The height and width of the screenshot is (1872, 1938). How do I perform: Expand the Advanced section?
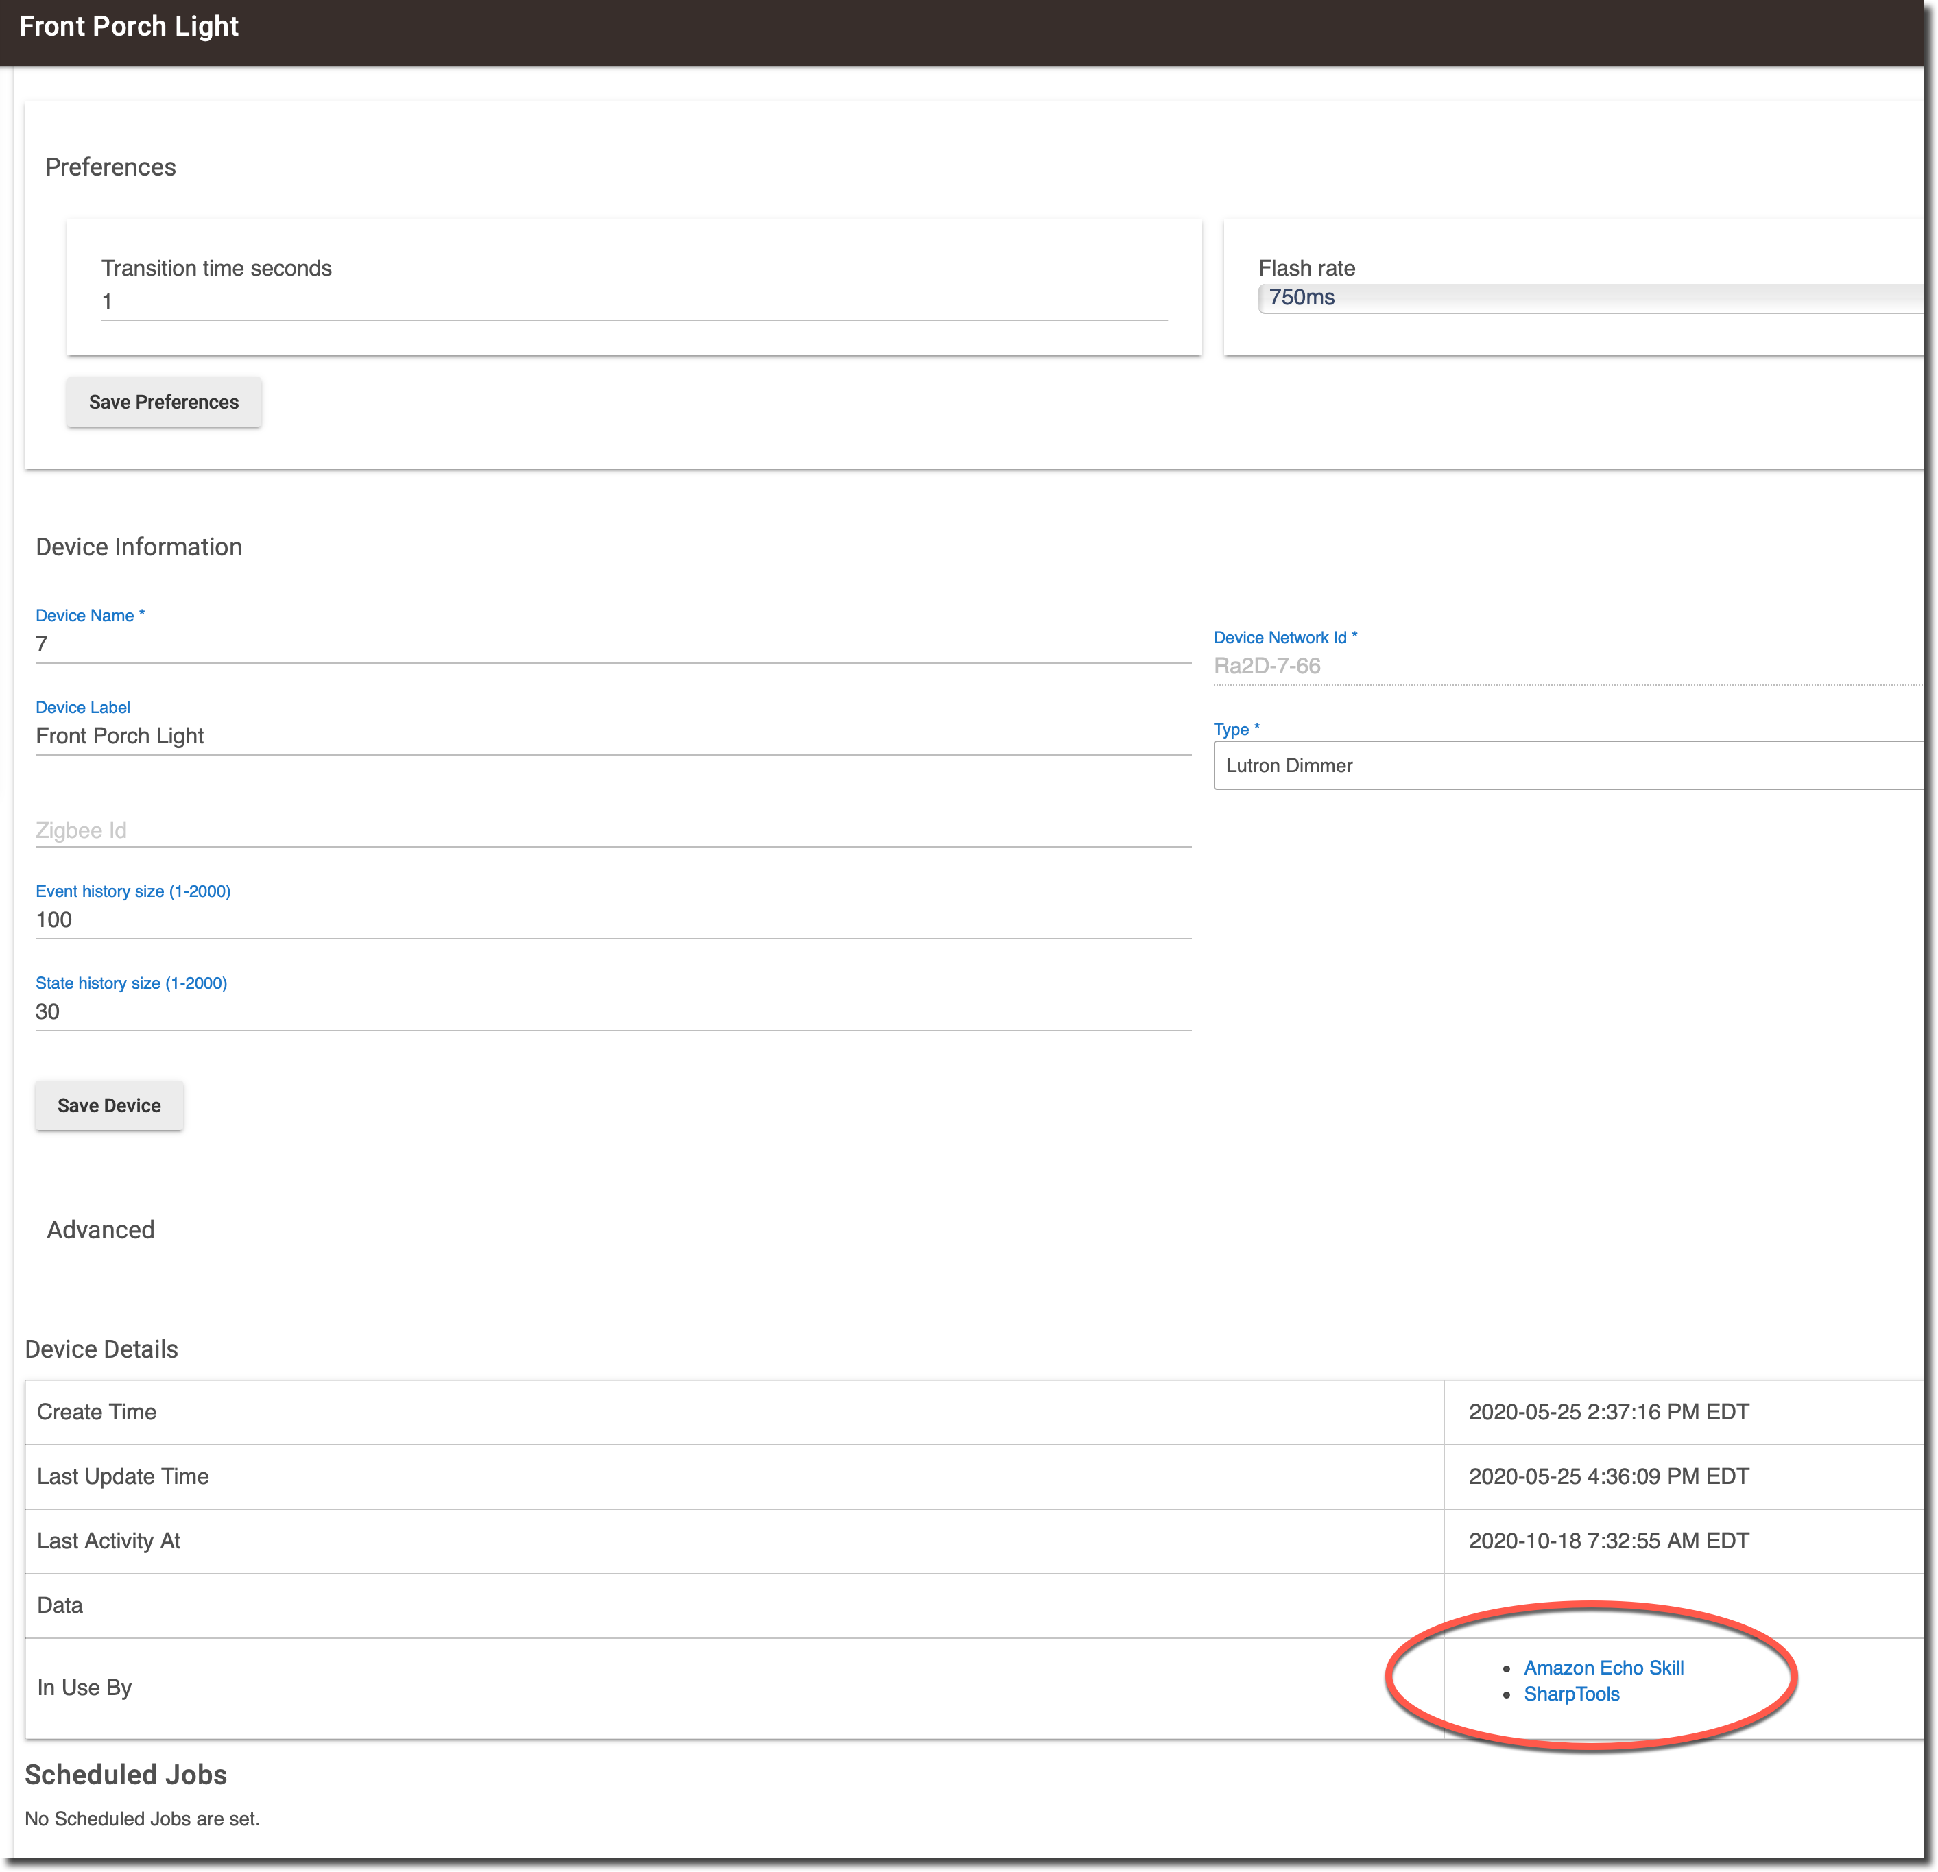101,1230
